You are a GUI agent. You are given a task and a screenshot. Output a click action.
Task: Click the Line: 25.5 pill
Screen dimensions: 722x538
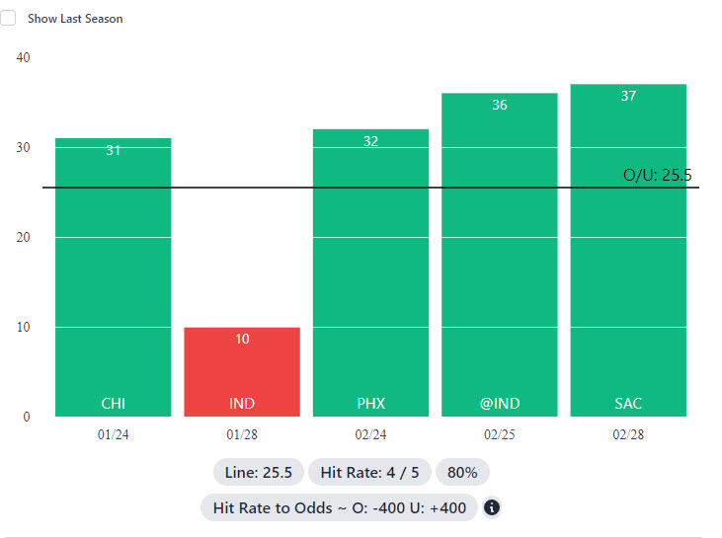point(259,473)
